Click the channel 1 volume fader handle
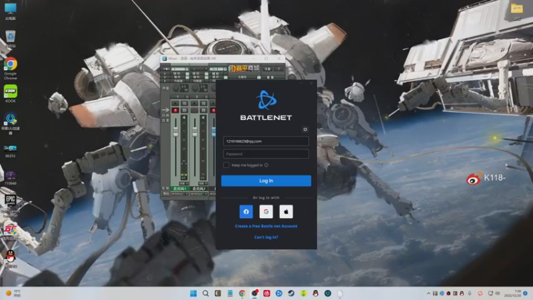This screenshot has width=533, height=300. (176, 132)
